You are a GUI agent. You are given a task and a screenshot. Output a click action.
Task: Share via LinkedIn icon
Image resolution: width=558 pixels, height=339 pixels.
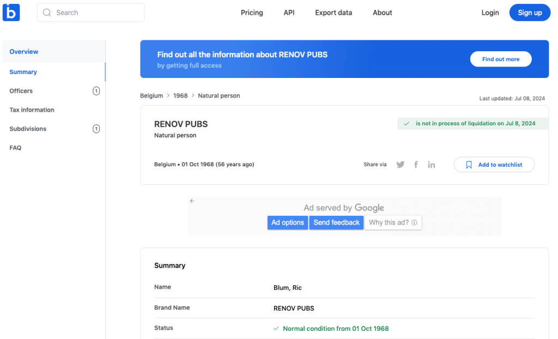coord(432,165)
